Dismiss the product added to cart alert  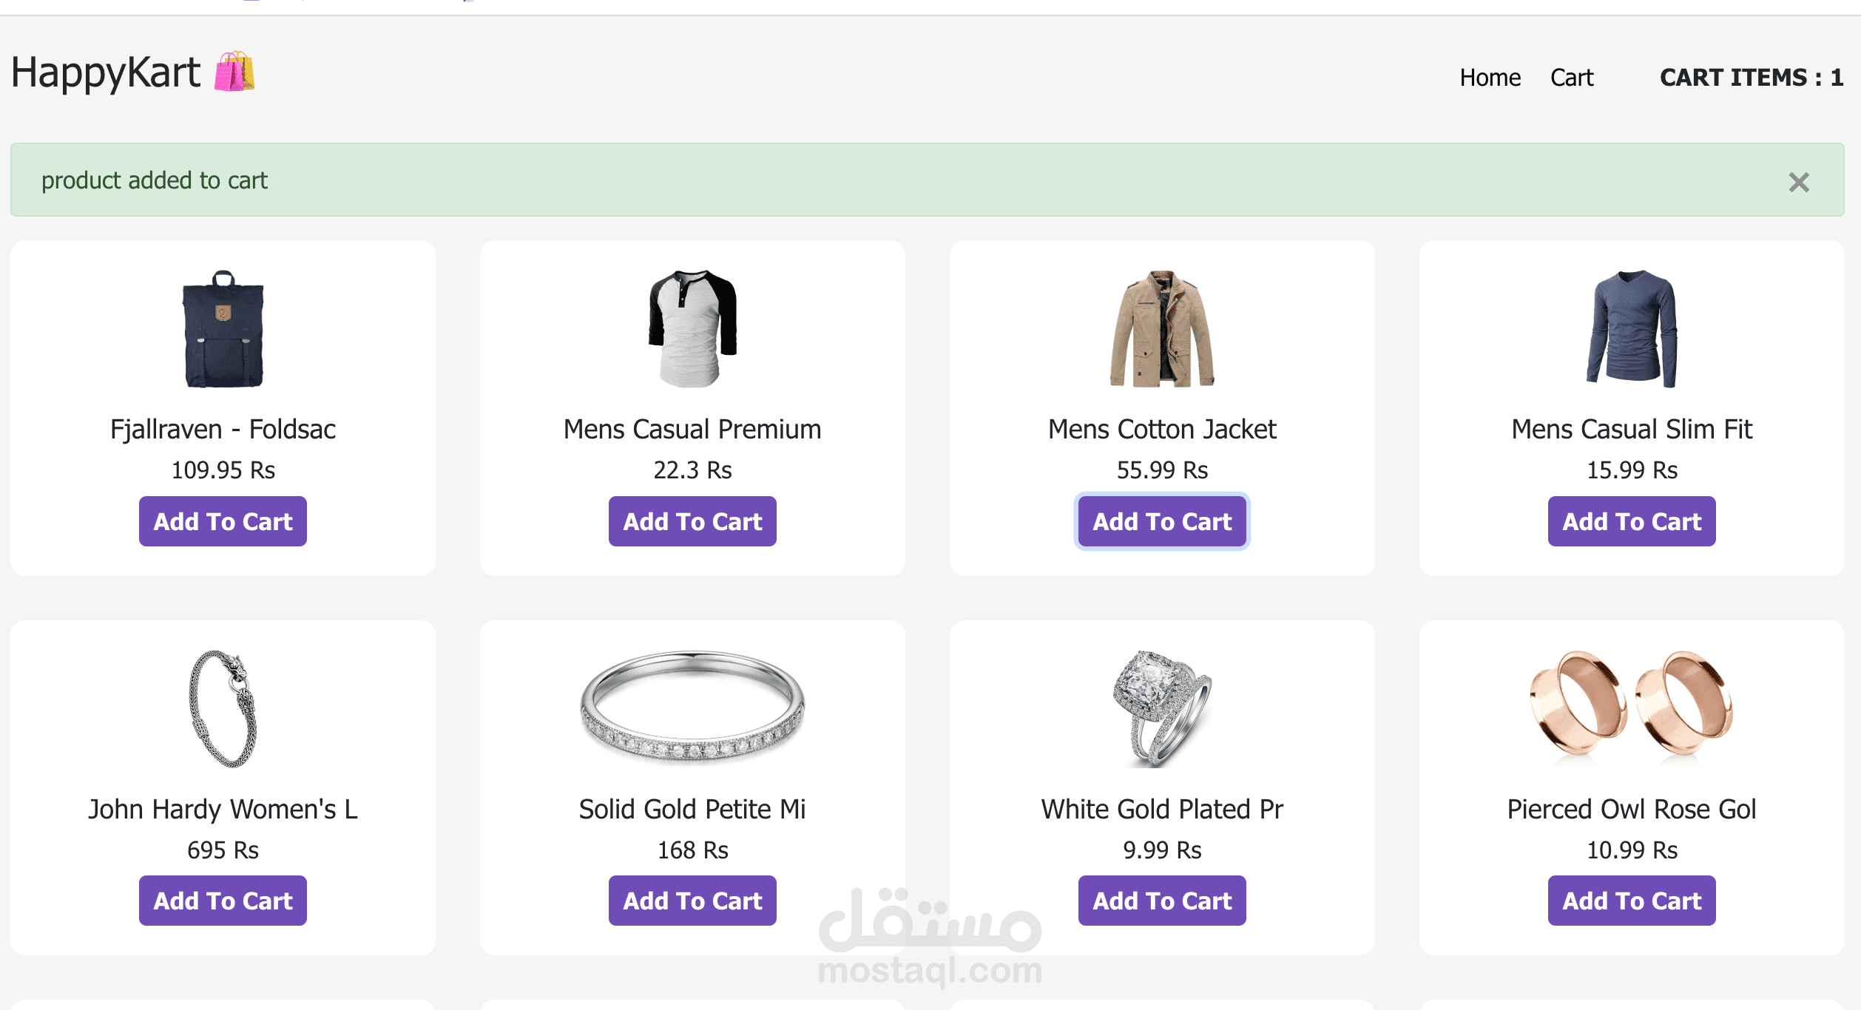[x=1798, y=182]
